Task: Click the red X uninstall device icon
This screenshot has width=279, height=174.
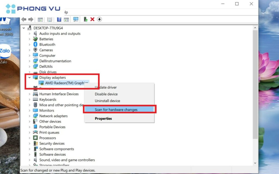Action: pyautogui.click(x=92, y=19)
